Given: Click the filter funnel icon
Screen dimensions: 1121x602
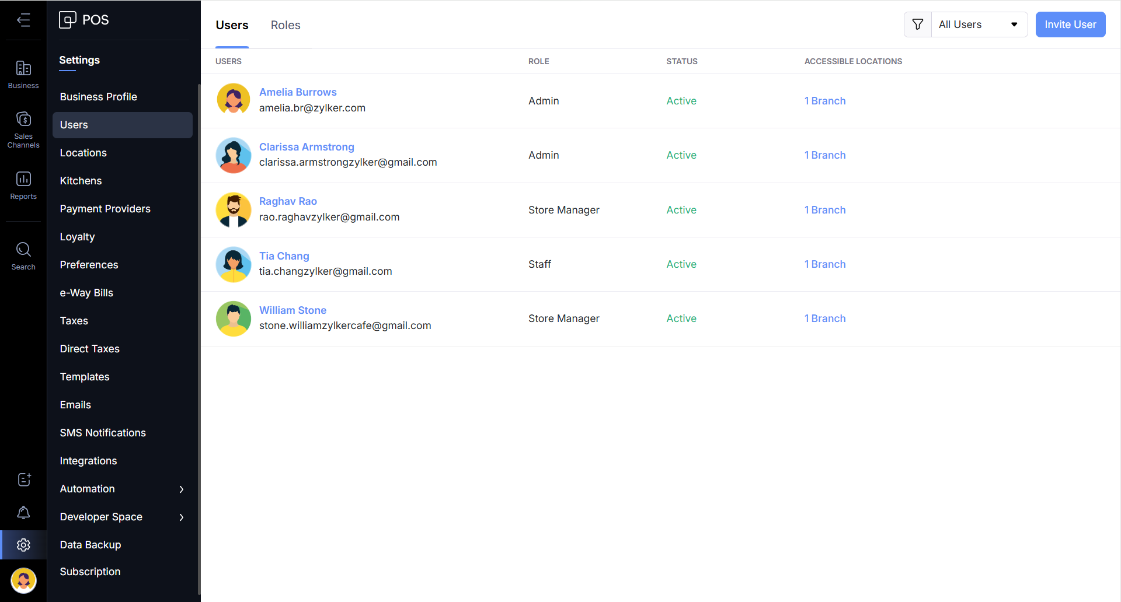Looking at the screenshot, I should pos(918,24).
